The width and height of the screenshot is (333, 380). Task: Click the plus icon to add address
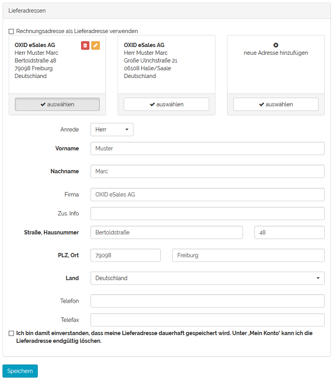pyautogui.click(x=276, y=45)
